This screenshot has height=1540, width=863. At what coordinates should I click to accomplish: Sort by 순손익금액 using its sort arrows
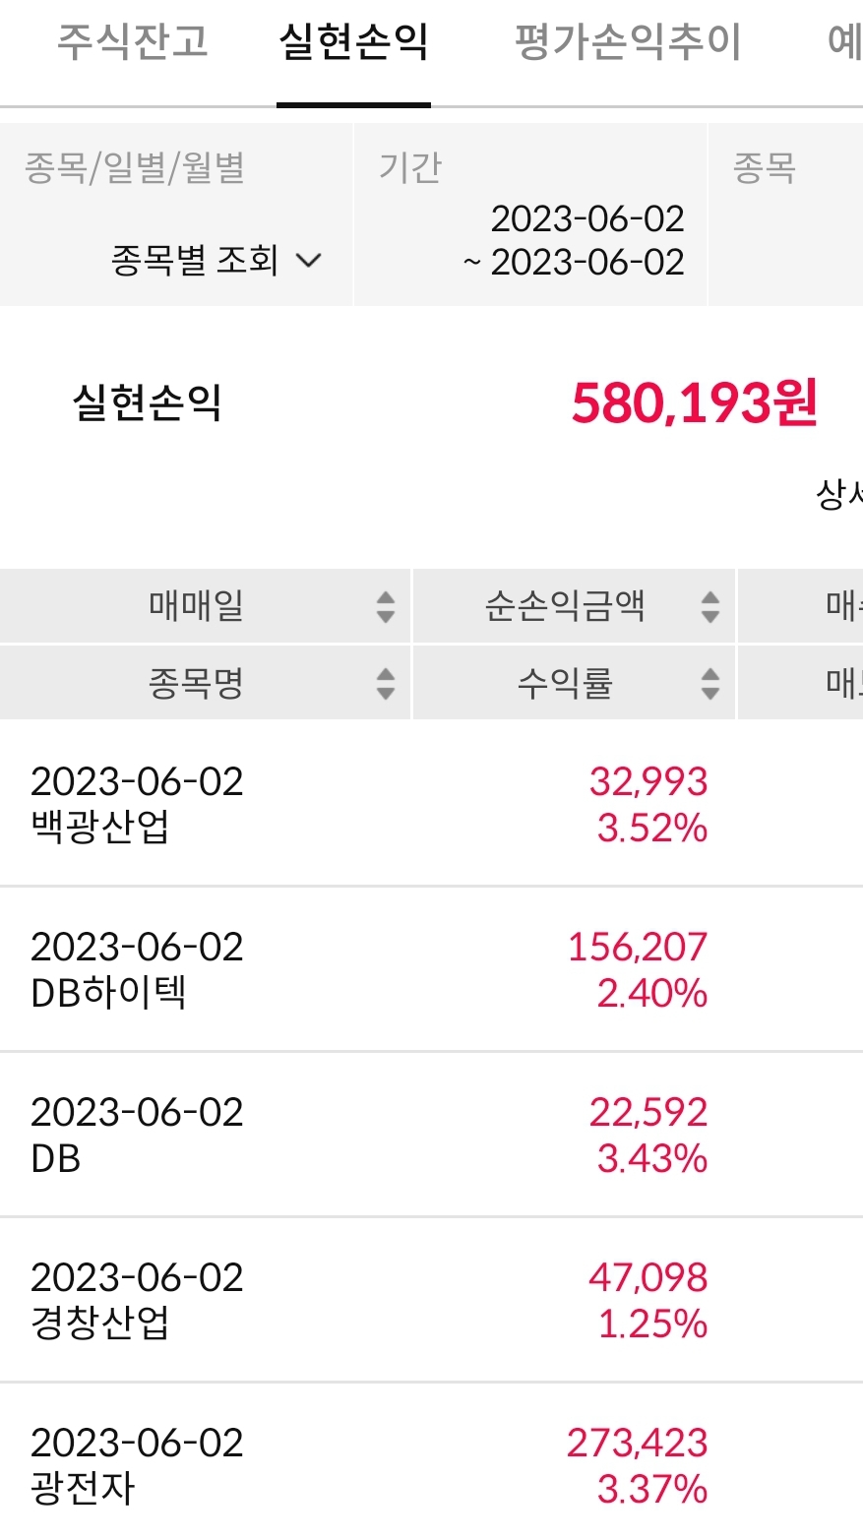pyautogui.click(x=710, y=607)
